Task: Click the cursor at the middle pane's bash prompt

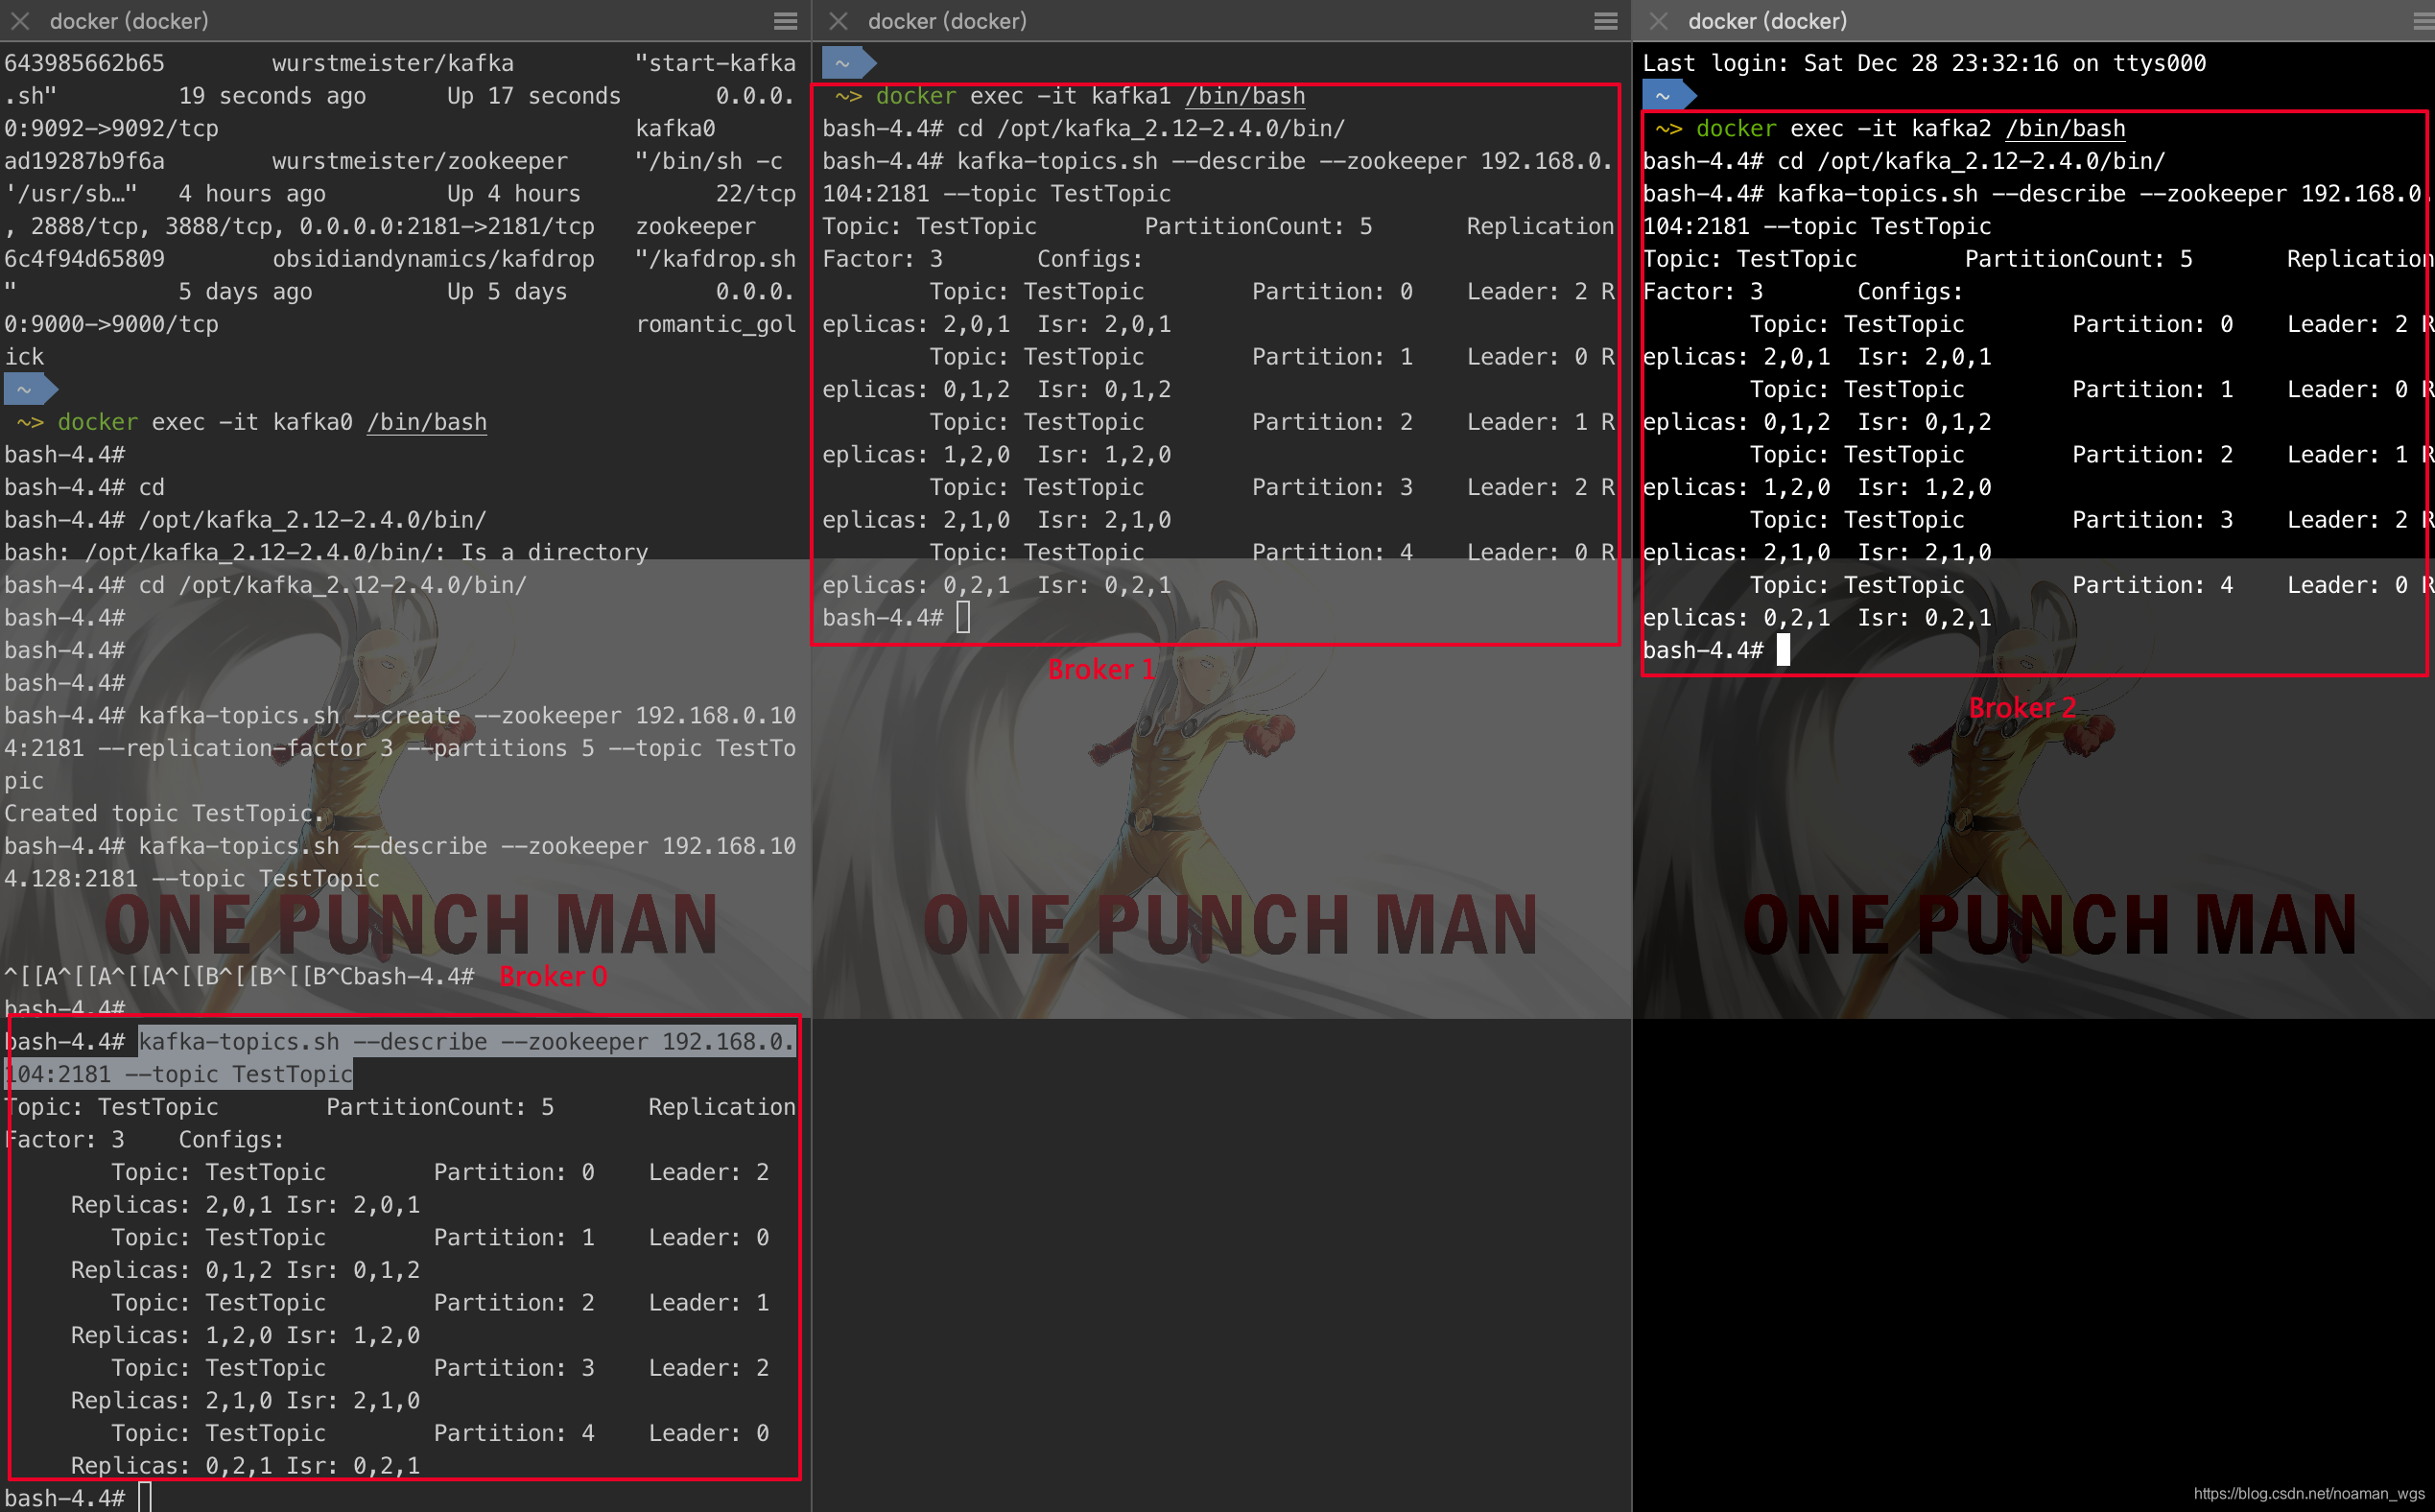Action: tap(963, 617)
